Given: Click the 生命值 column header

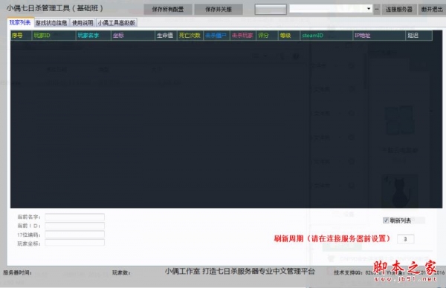Looking at the screenshot, I should tap(166, 36).
